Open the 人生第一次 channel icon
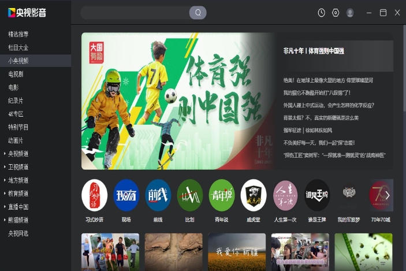 (285, 195)
